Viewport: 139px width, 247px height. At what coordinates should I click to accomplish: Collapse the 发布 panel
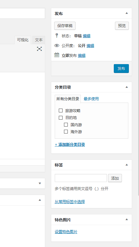click(x=127, y=13)
